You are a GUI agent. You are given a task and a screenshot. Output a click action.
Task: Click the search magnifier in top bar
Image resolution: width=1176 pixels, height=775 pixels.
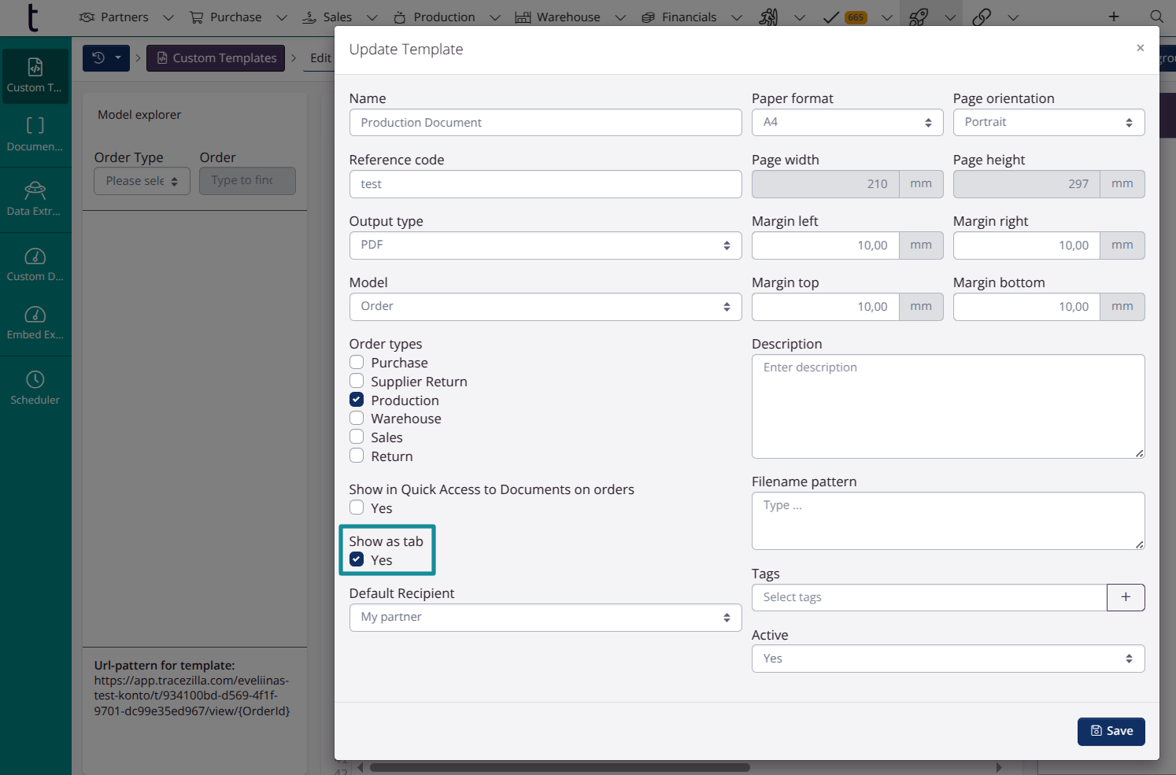coord(1156,17)
